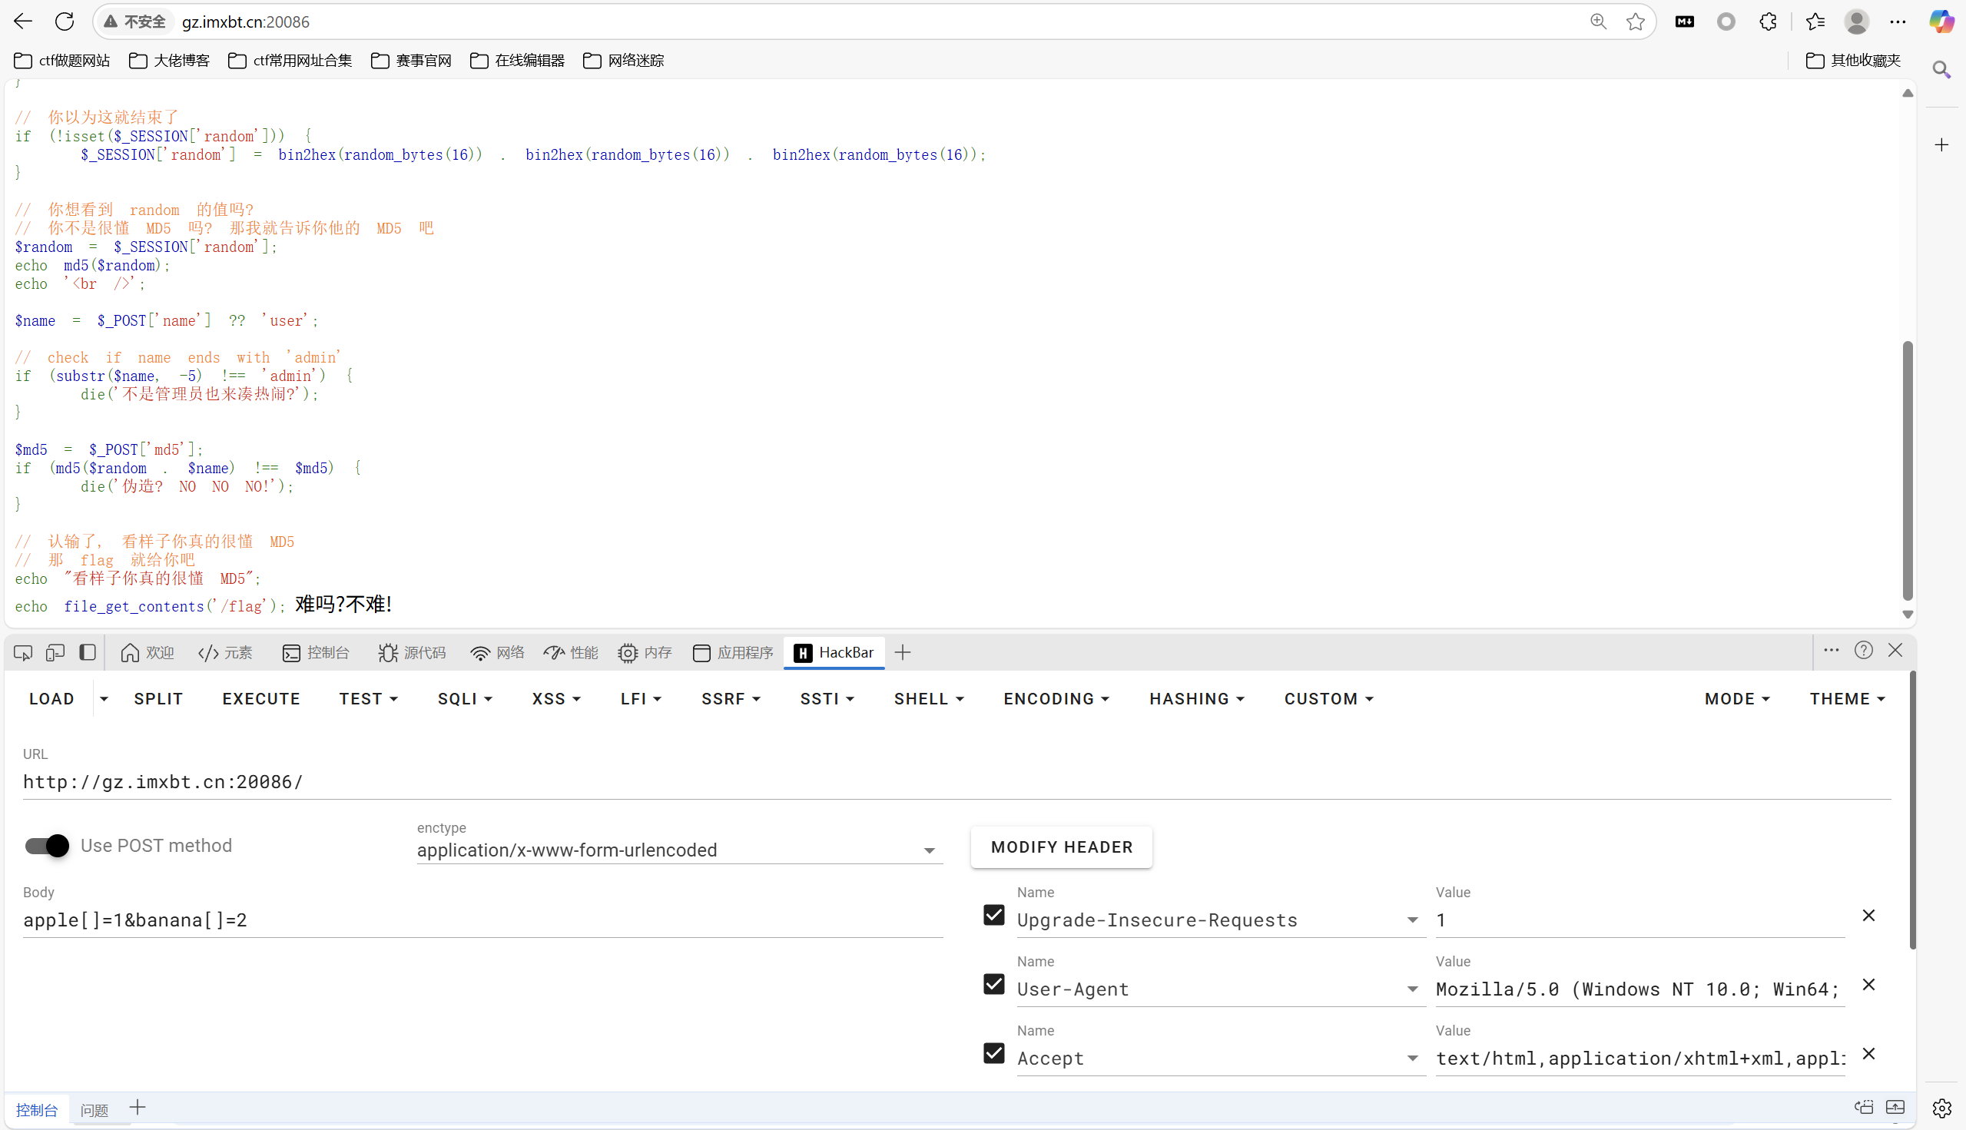
Task: Open the XSS dropdown menu
Action: (x=555, y=699)
